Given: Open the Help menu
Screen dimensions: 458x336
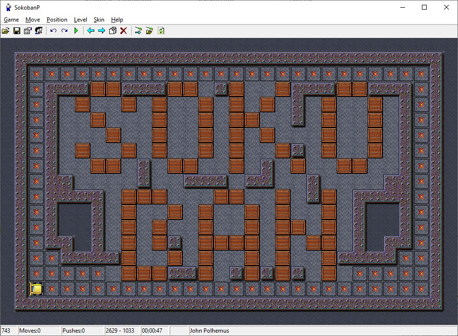Looking at the screenshot, I should pos(117,20).
